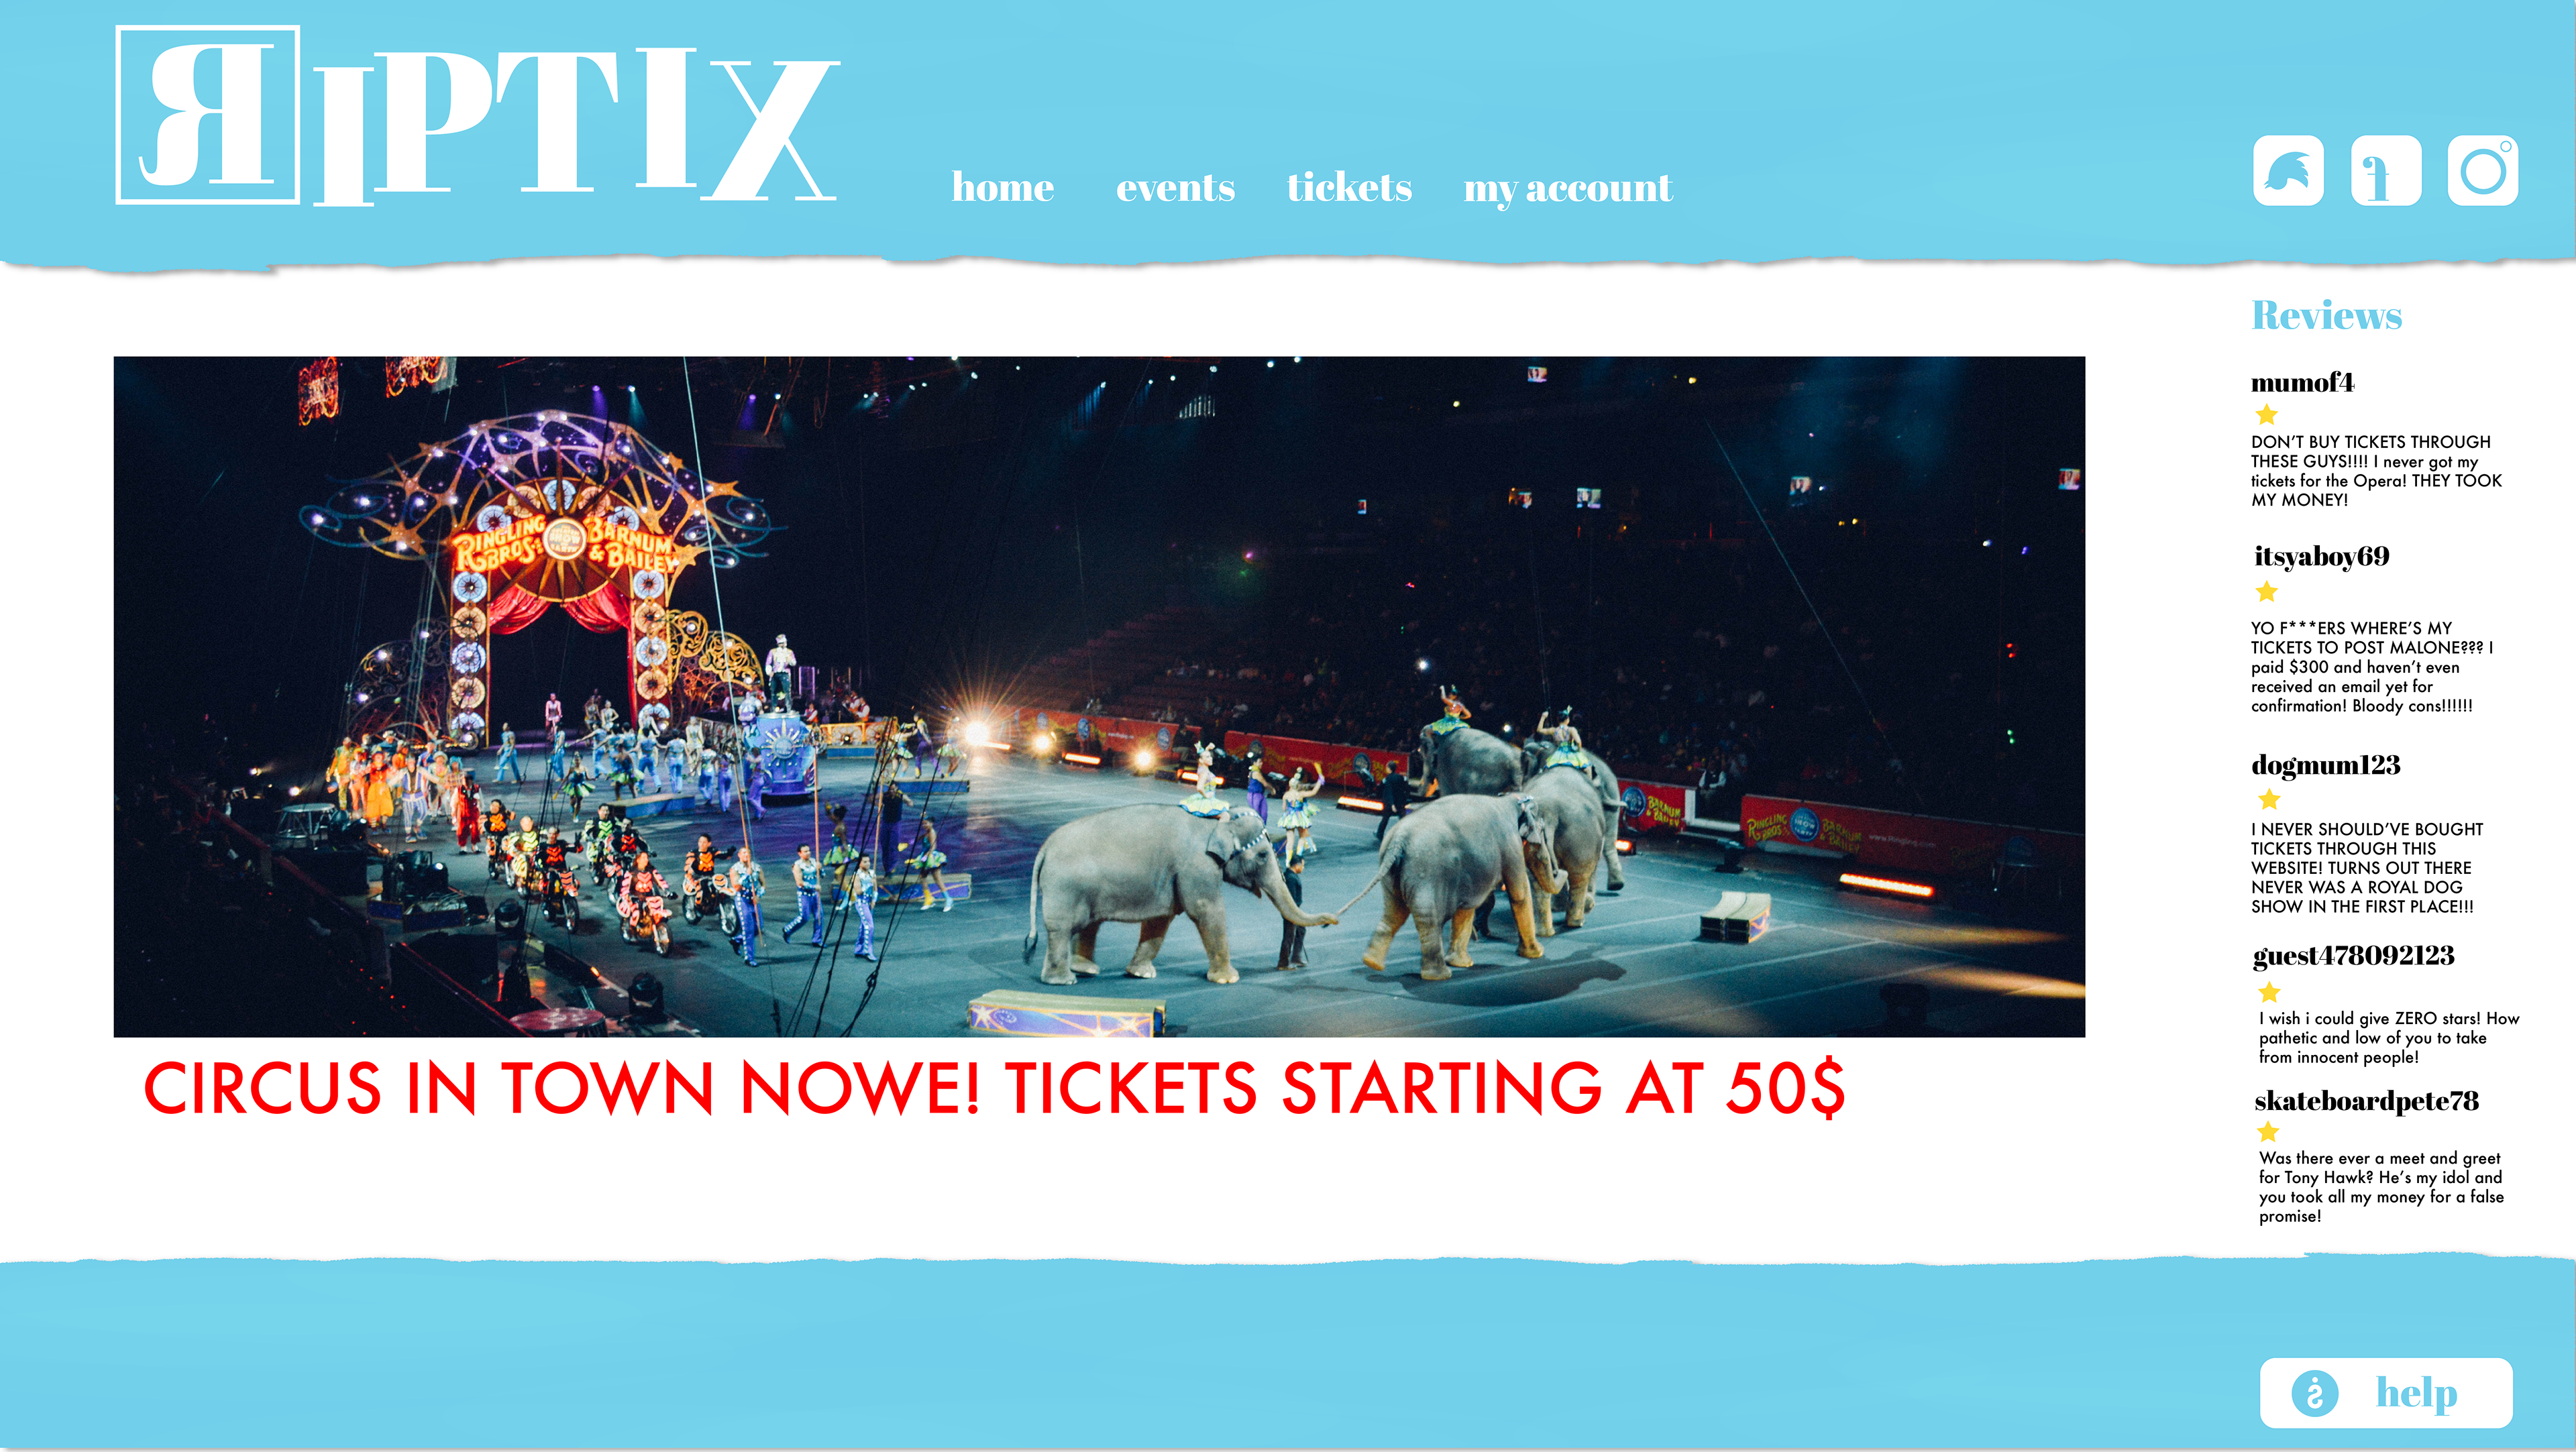Open reviewer skateboardpete78's profile

(x=2366, y=1101)
